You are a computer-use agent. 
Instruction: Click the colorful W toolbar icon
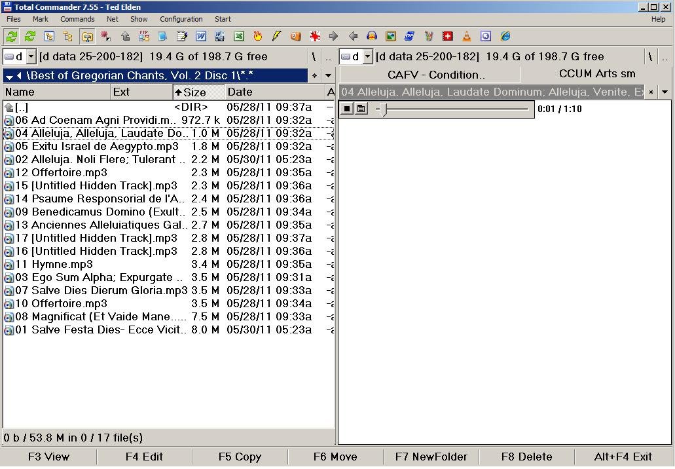pos(428,36)
